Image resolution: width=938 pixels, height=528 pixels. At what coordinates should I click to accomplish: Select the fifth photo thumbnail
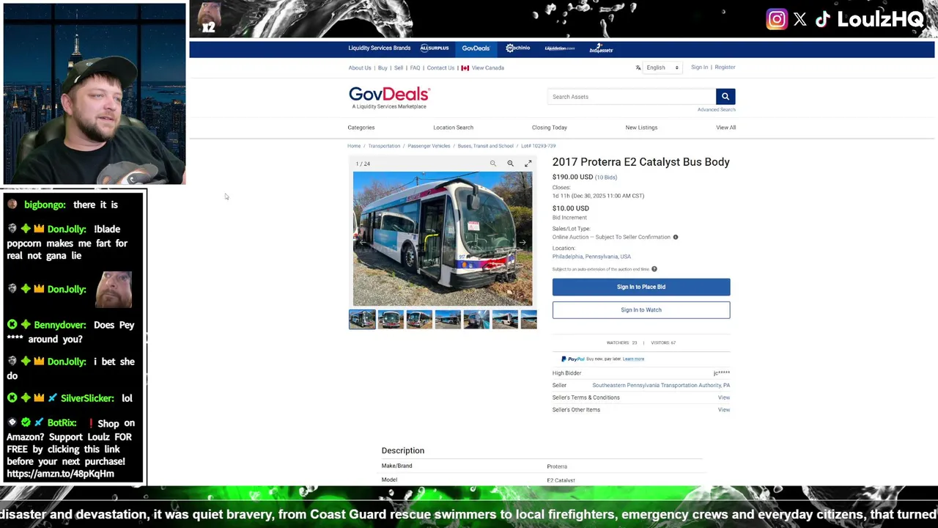click(476, 319)
